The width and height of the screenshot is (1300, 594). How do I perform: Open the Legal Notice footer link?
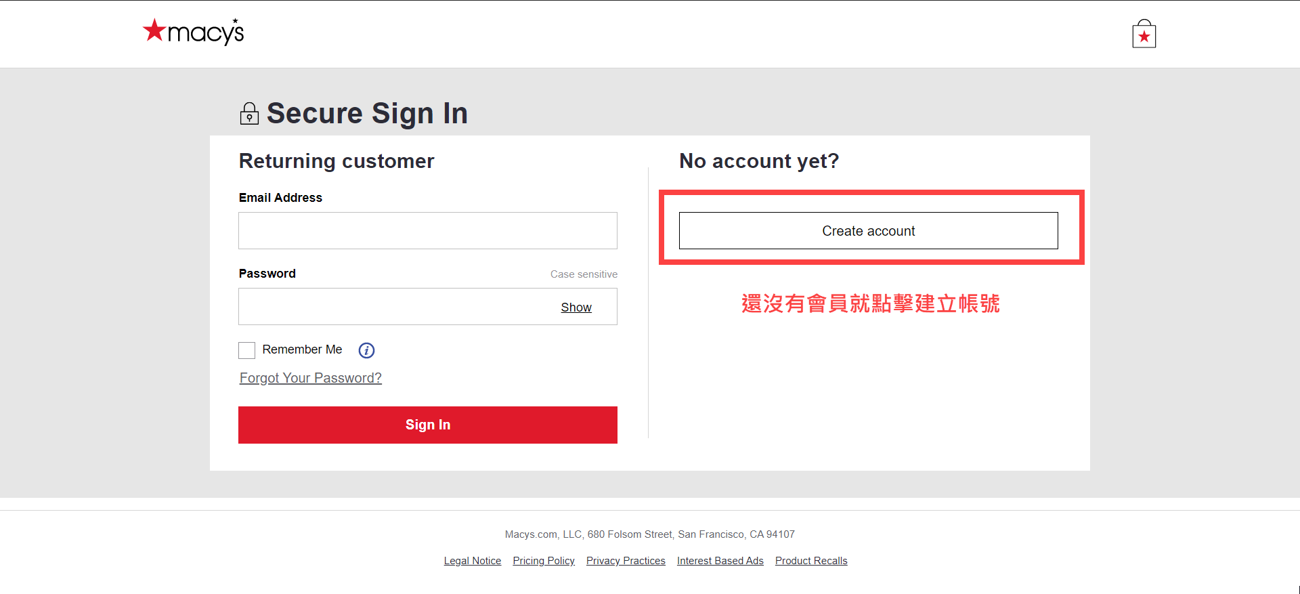473,561
